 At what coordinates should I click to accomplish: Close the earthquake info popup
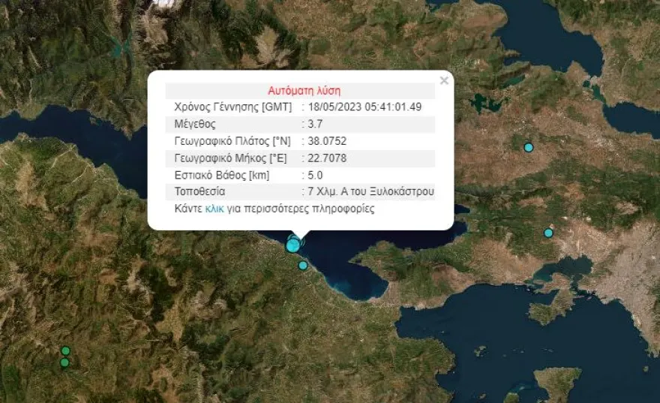coord(444,80)
